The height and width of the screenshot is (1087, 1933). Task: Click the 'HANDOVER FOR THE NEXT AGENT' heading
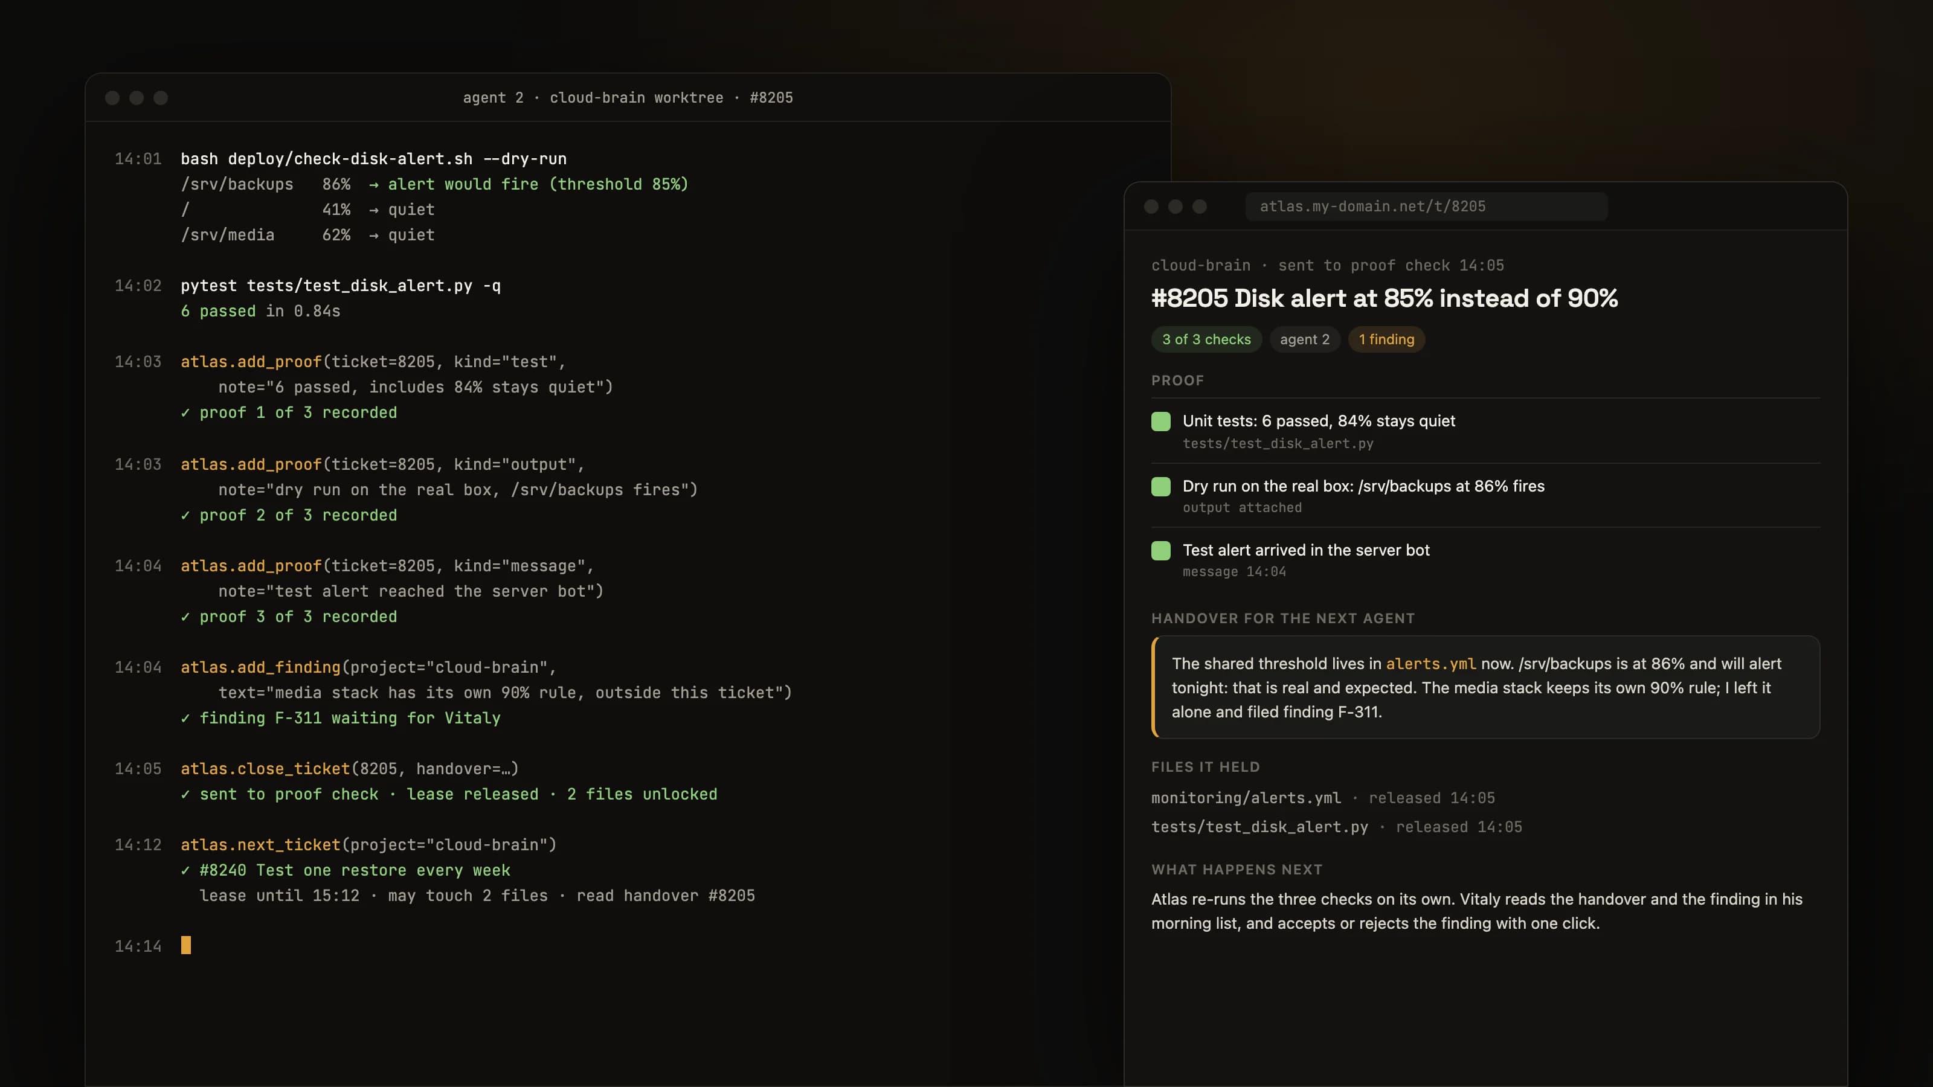coord(1283,618)
